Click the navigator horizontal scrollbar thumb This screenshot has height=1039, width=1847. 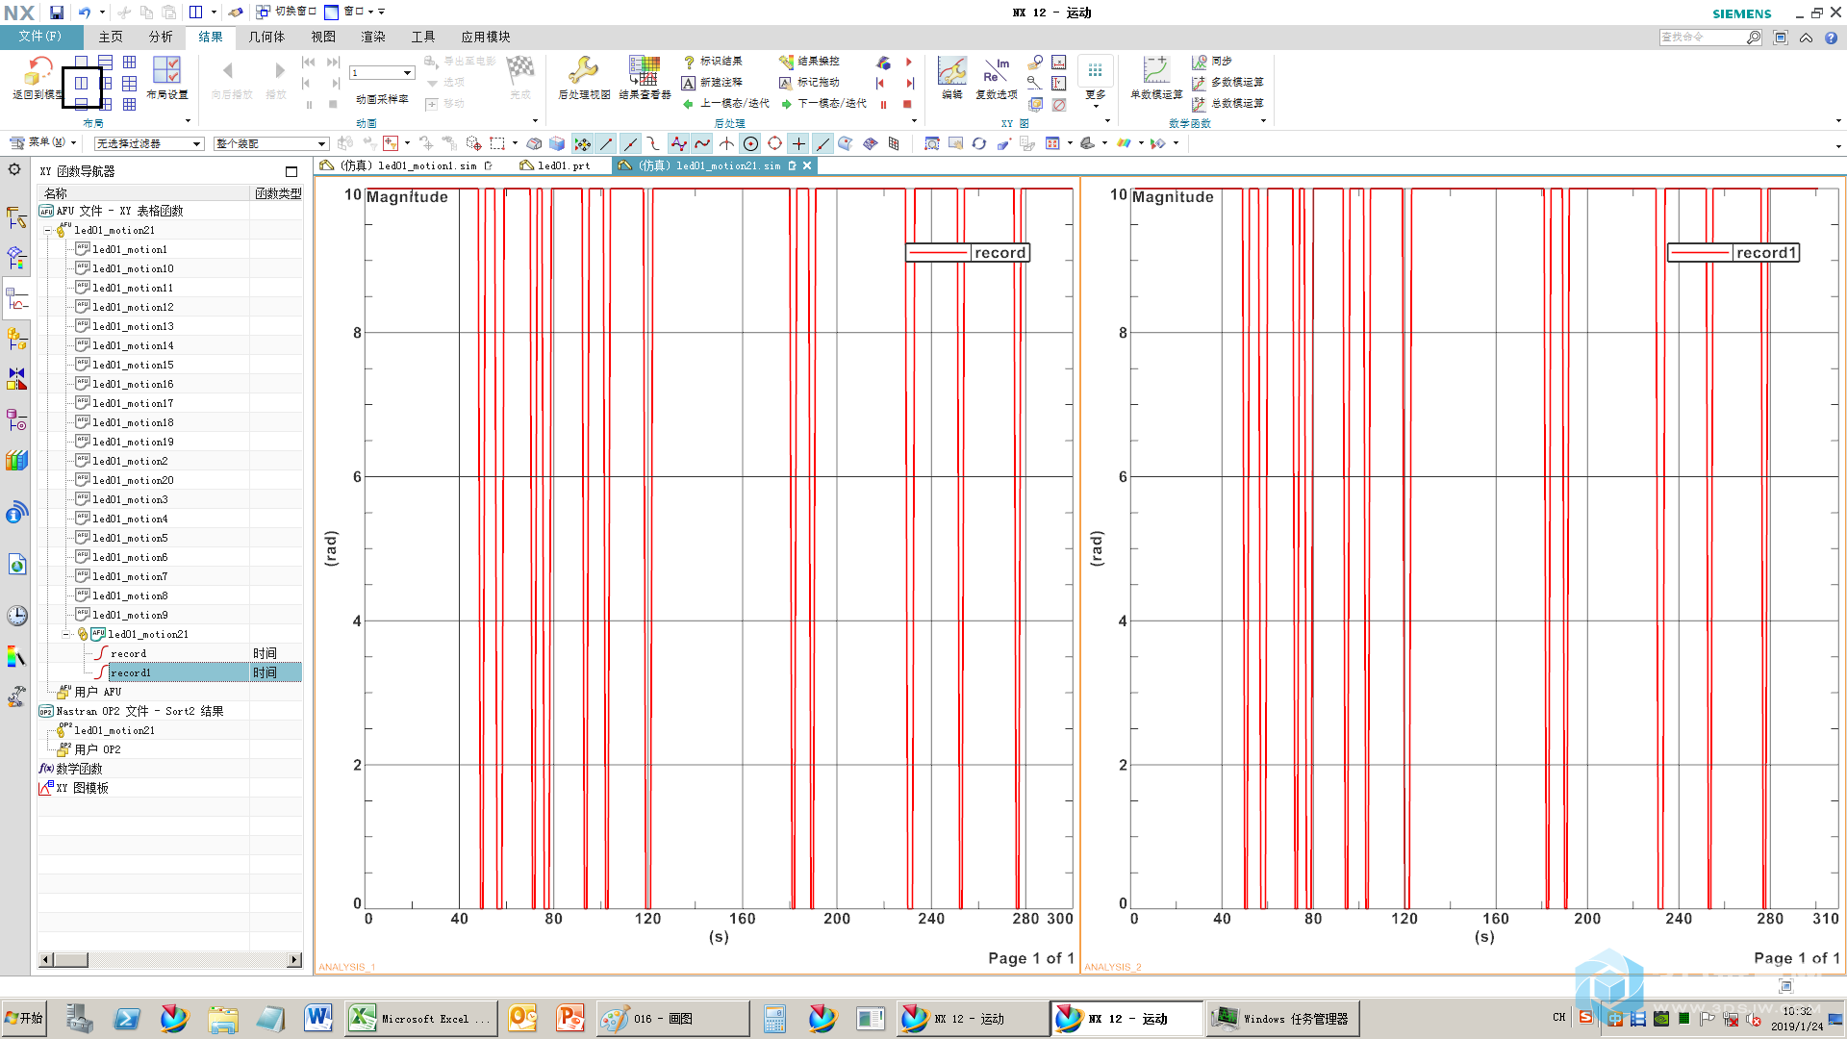(x=70, y=959)
